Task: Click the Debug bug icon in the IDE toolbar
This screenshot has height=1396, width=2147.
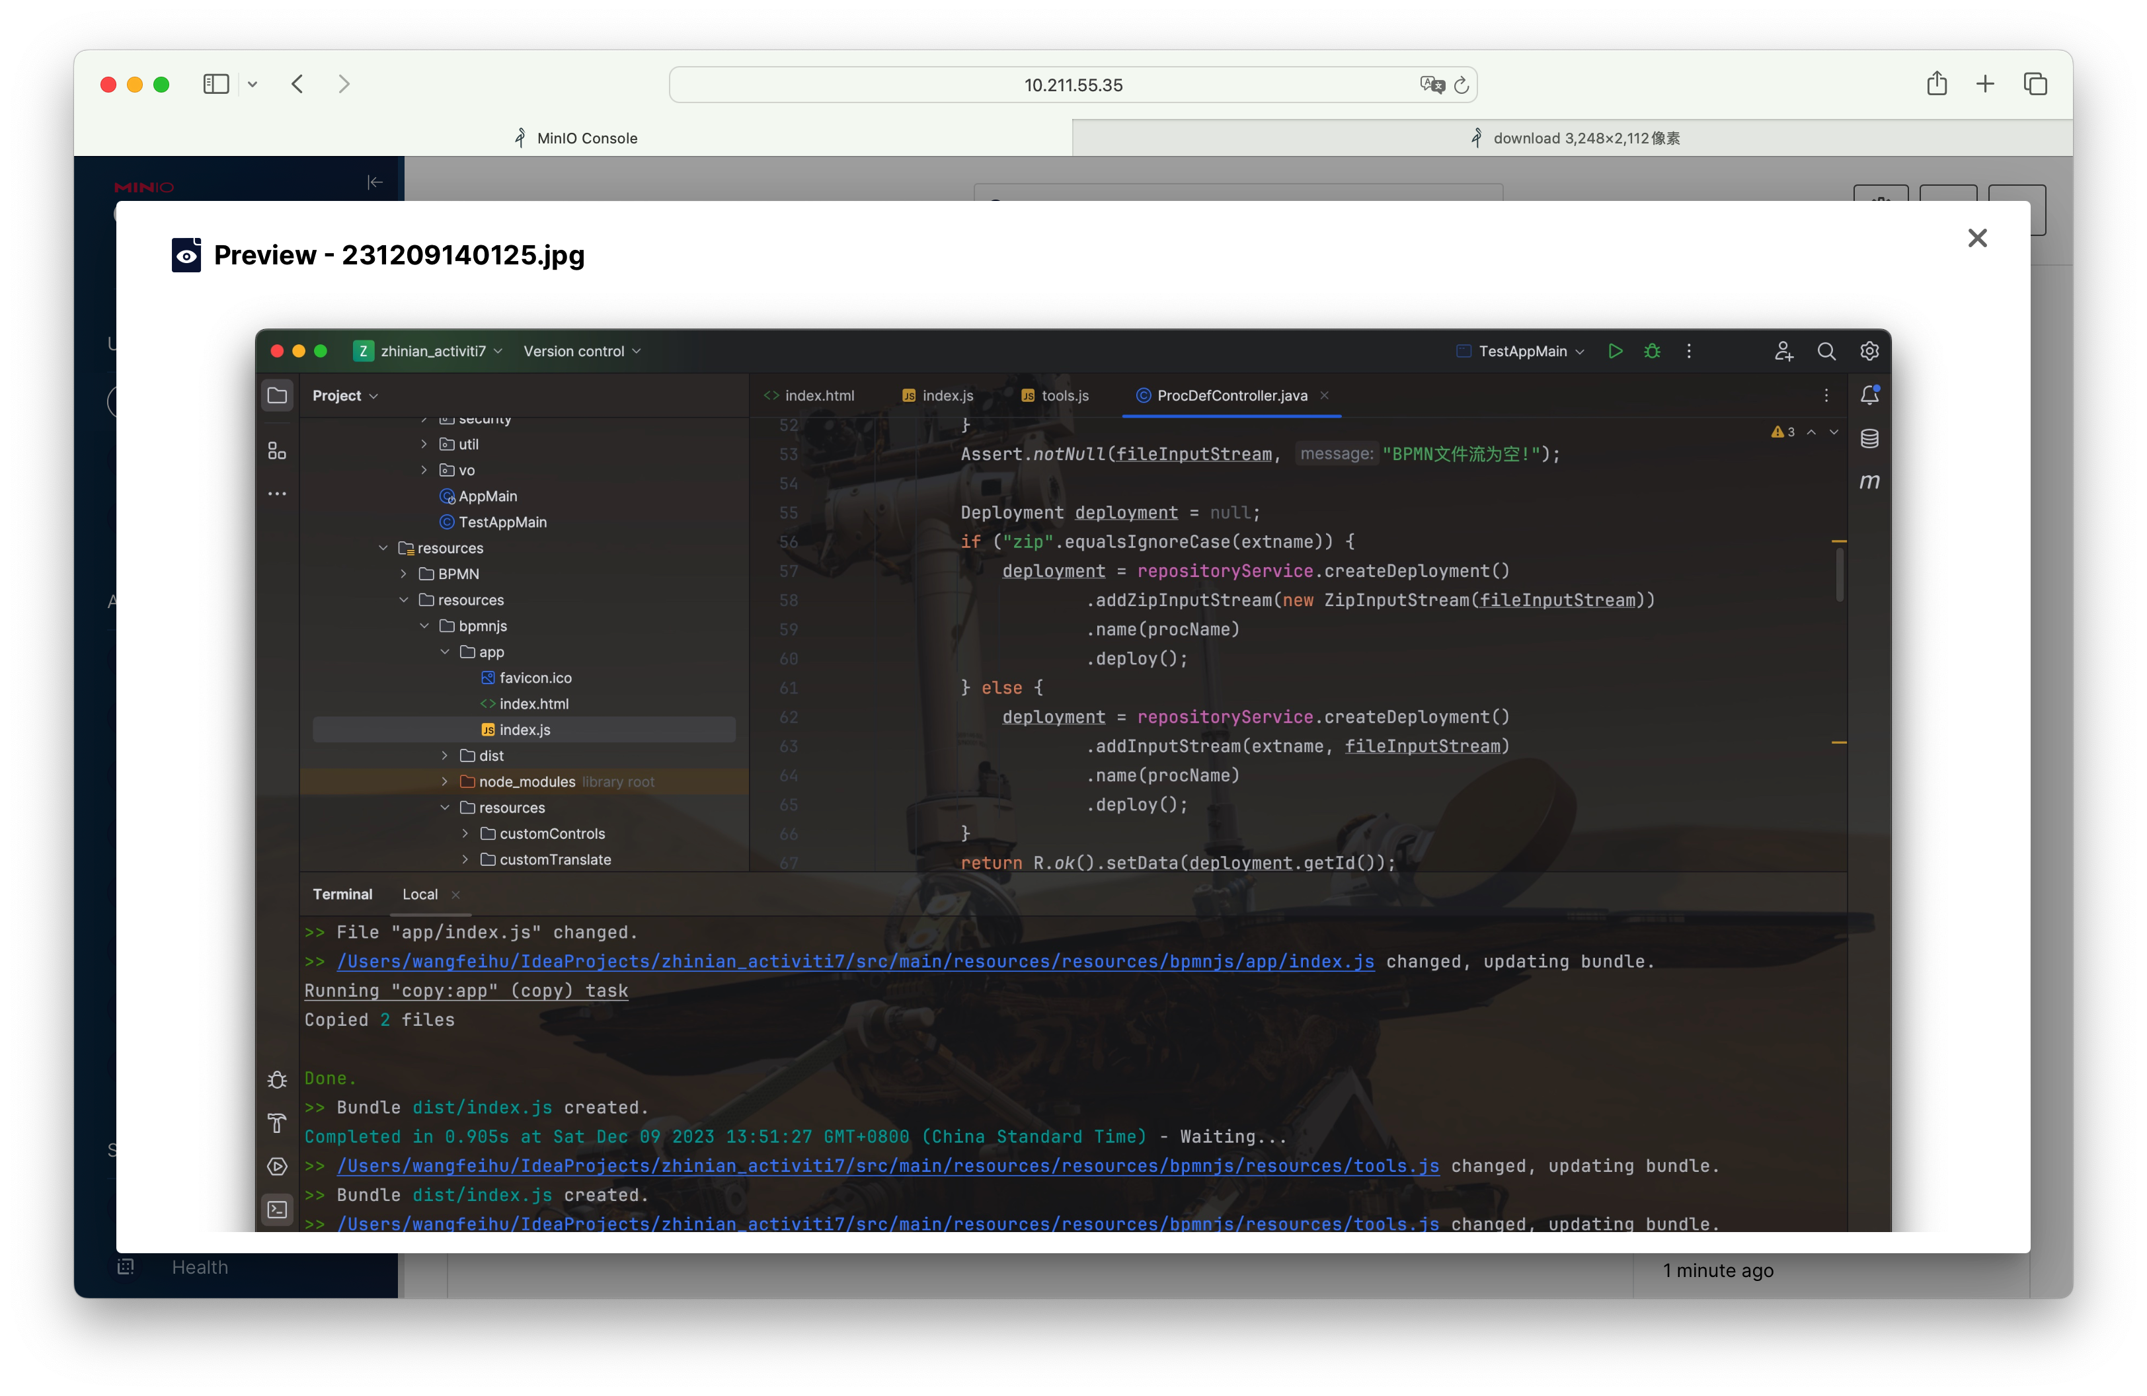Action: click(1652, 351)
